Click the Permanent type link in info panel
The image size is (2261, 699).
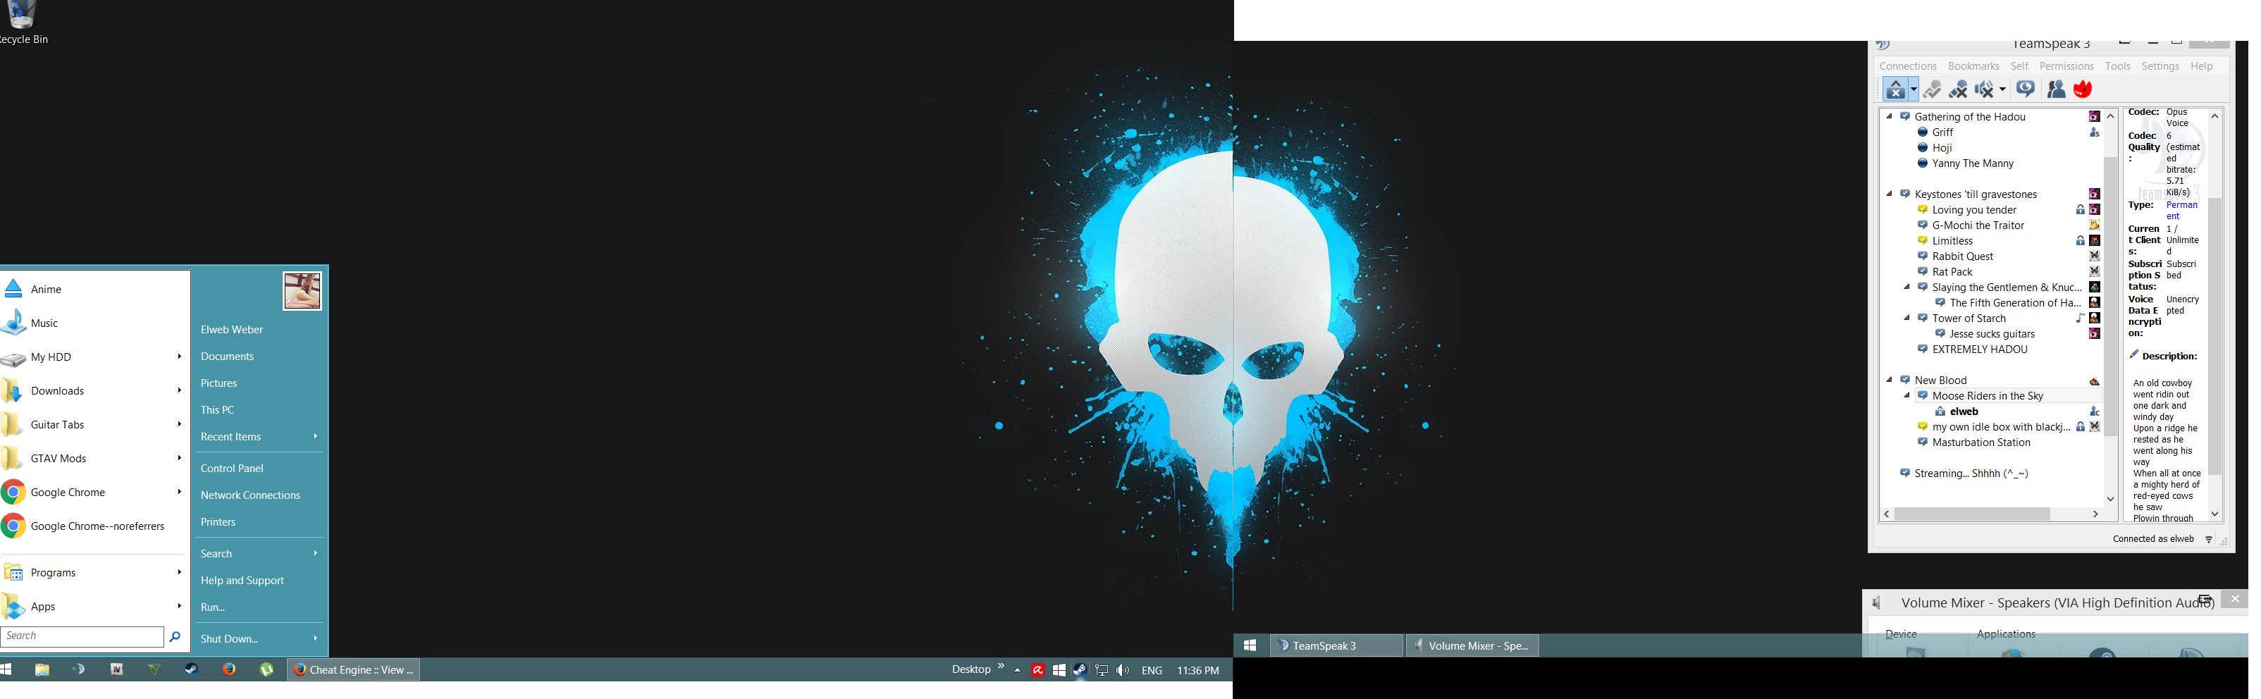click(x=2181, y=211)
